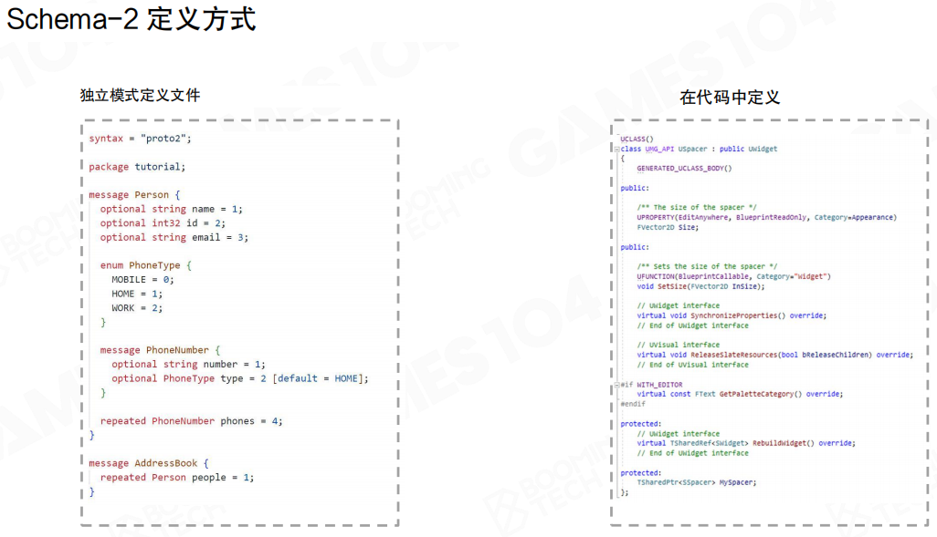Click the syntax = "proto2" line
The height and width of the screenshot is (537, 937).
[140, 139]
